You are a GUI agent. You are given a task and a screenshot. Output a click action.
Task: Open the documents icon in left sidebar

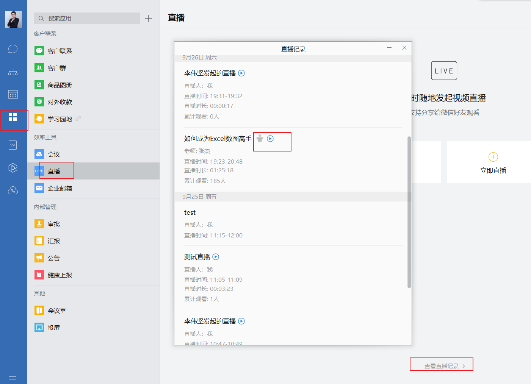coord(13,145)
